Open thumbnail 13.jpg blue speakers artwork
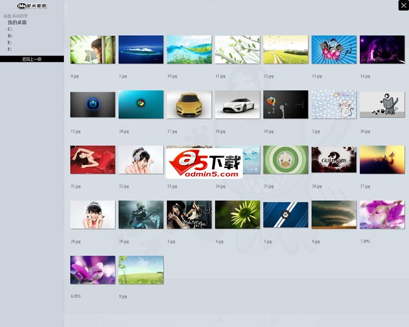Viewport: 409px width, 327px height. coord(334,50)
